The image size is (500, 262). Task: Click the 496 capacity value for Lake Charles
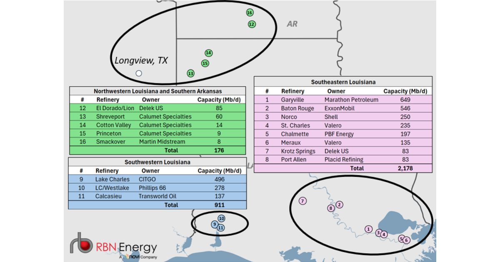point(219,179)
